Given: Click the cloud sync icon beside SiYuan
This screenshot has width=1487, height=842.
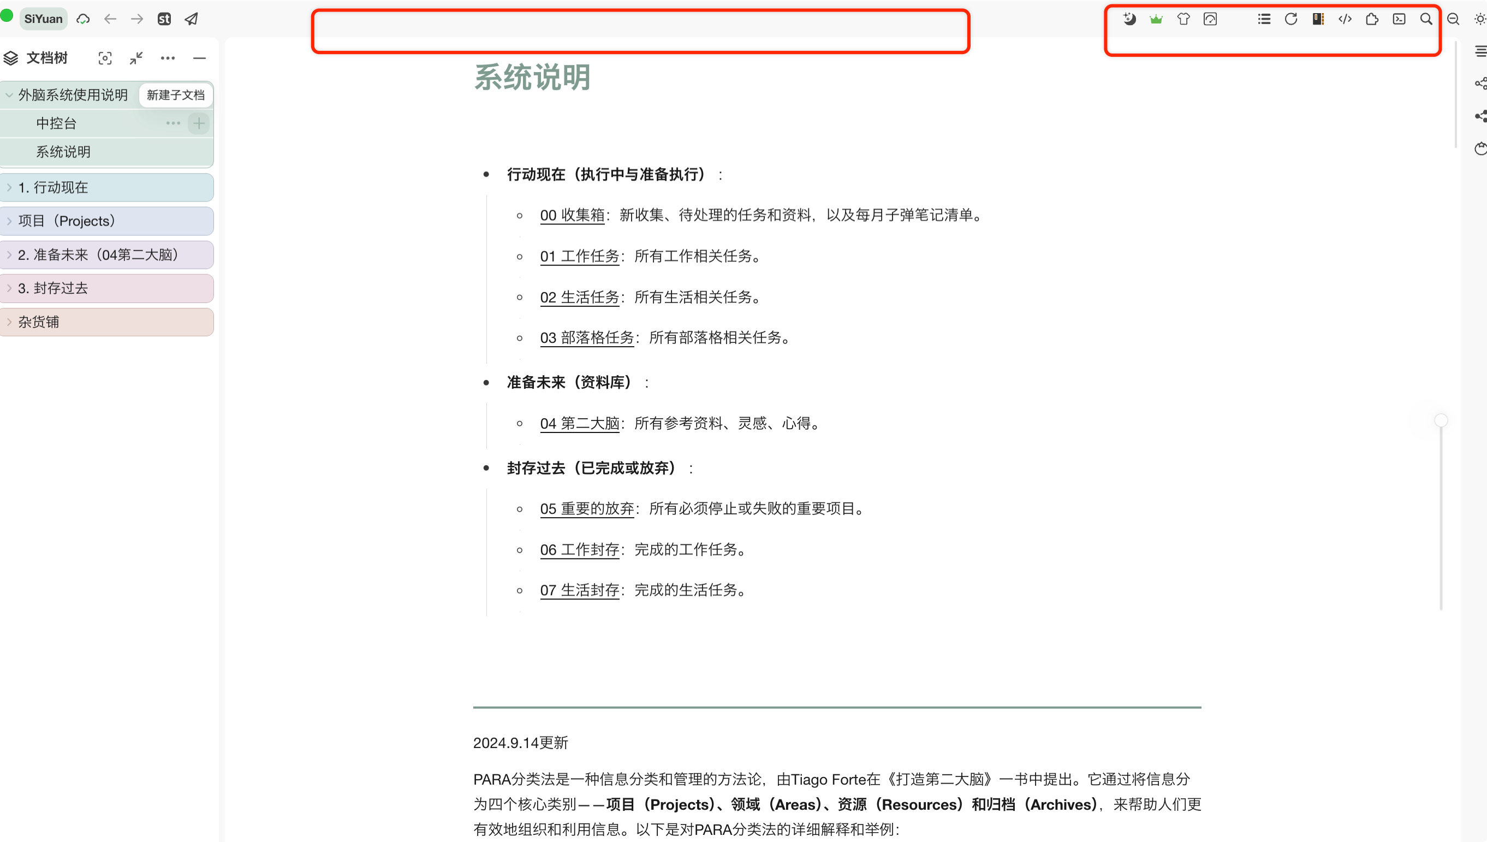Looking at the screenshot, I should tap(84, 19).
